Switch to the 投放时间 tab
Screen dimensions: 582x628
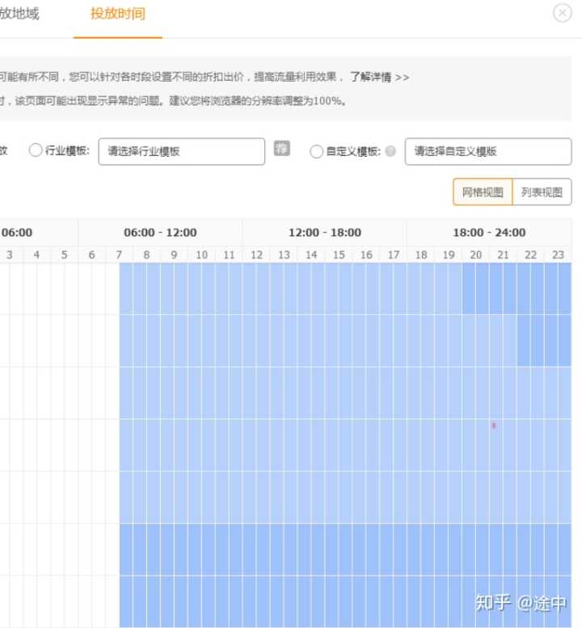(x=118, y=15)
